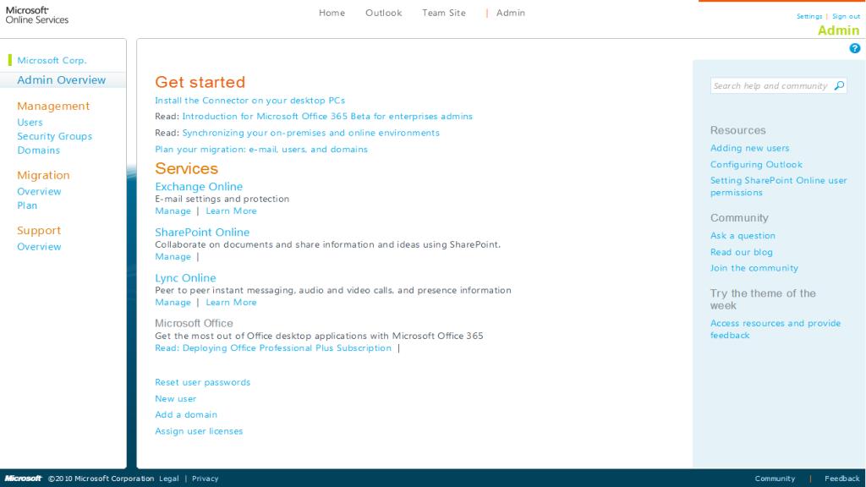
Task: Open Lync Online heading link
Action: point(185,278)
